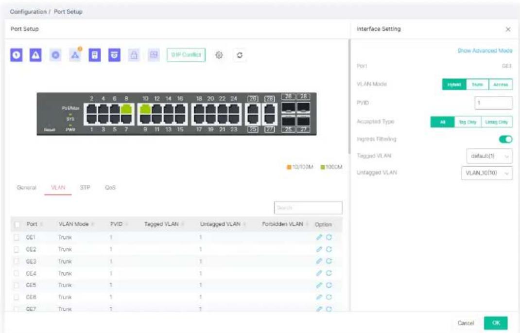Switch to the General tab
The height and width of the screenshot is (333, 520).
point(27,188)
